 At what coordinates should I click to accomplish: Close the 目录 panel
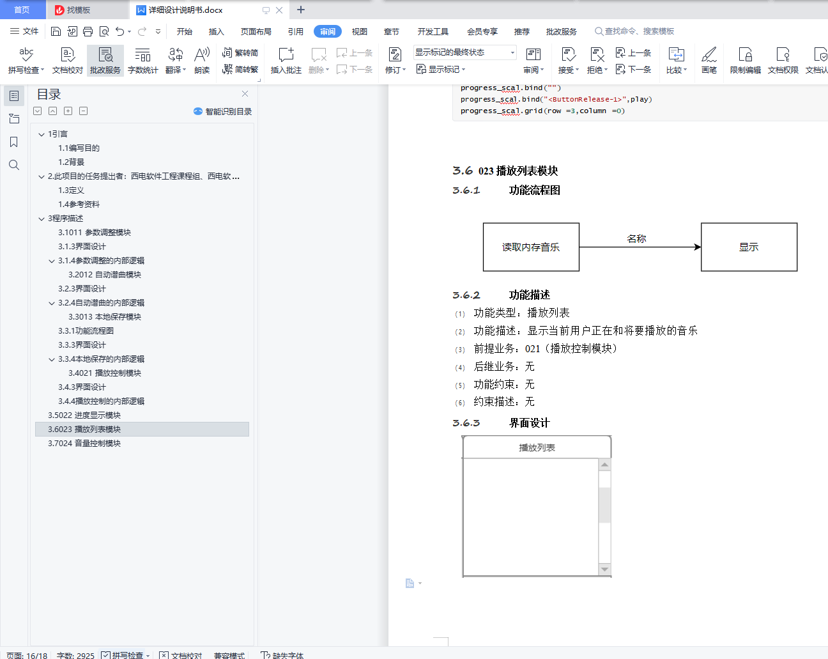[245, 94]
